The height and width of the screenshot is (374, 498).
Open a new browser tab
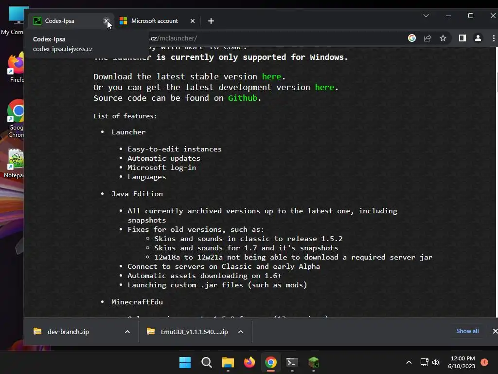(x=211, y=21)
